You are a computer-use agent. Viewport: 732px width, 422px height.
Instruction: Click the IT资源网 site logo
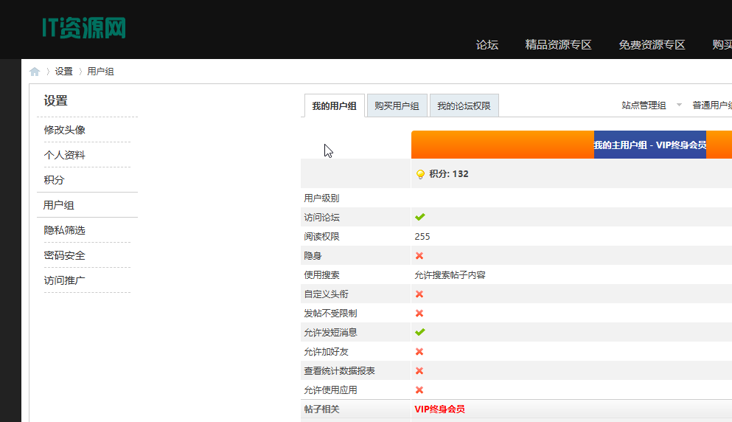tap(84, 28)
